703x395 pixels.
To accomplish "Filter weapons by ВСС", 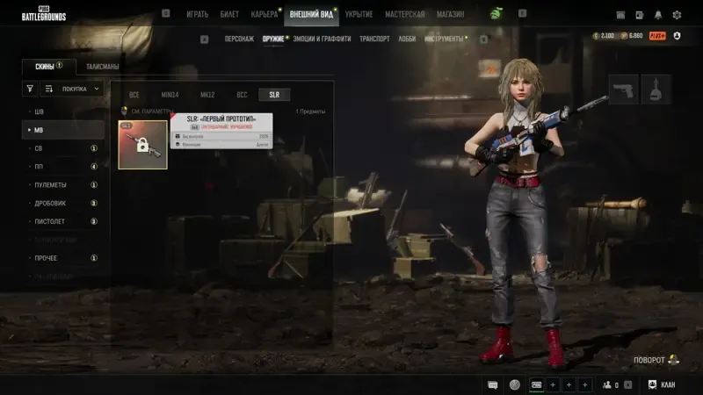I will (243, 95).
